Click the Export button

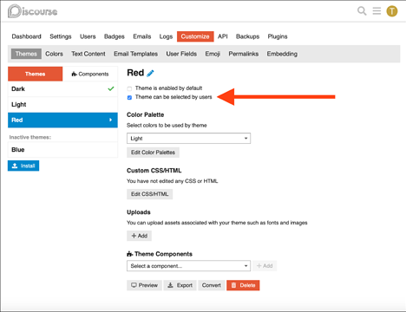tap(180, 285)
